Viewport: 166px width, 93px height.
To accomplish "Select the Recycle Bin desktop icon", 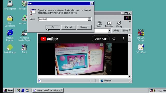I will tap(23, 5).
